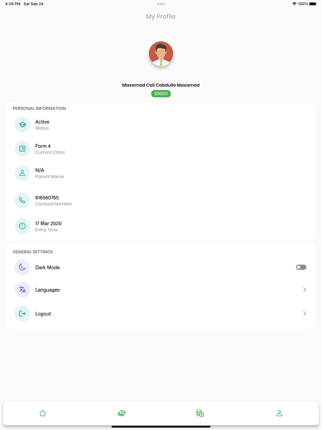Image resolution: width=322 pixels, height=430 pixels.
Task: Tap the graduation cap Status icon
Action: 22,125
